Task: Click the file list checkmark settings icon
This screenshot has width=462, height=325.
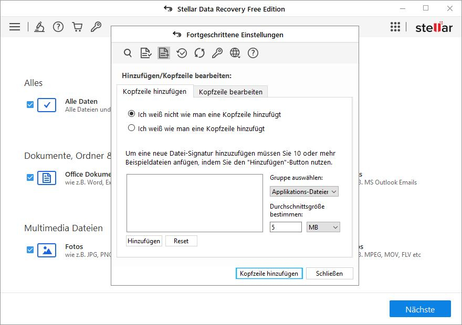Action: point(145,53)
